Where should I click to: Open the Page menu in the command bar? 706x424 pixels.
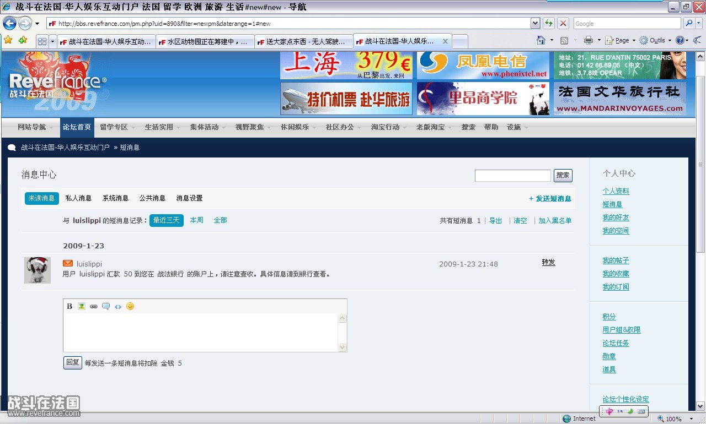click(622, 41)
